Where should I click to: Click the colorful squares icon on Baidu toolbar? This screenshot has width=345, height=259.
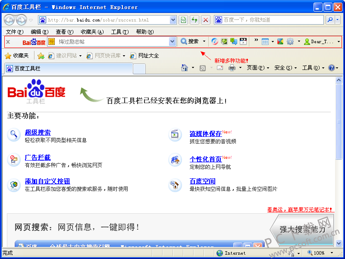click(x=280, y=41)
